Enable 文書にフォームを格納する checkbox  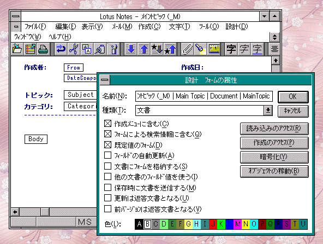pos(107,166)
